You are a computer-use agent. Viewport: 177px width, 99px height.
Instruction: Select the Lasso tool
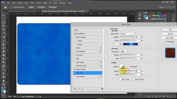(4, 22)
